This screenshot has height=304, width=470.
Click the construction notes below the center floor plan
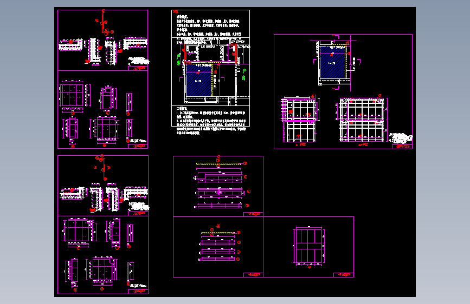(211, 120)
